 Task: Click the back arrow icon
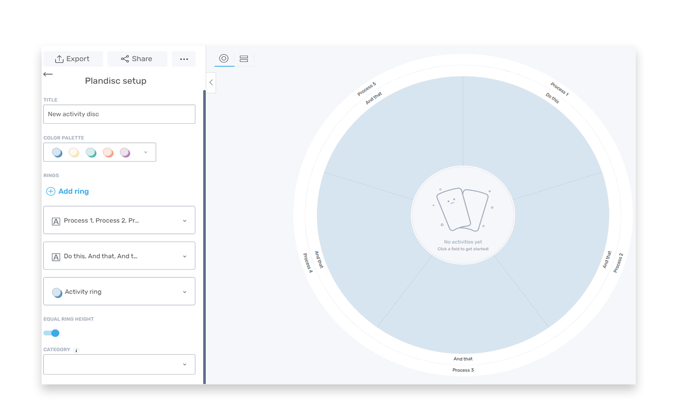(x=48, y=74)
